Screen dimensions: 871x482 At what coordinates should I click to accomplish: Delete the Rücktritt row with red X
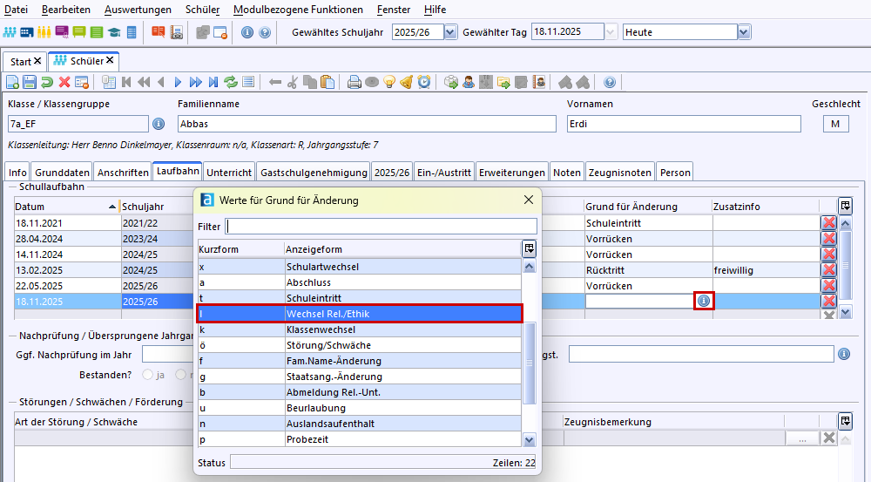828,270
